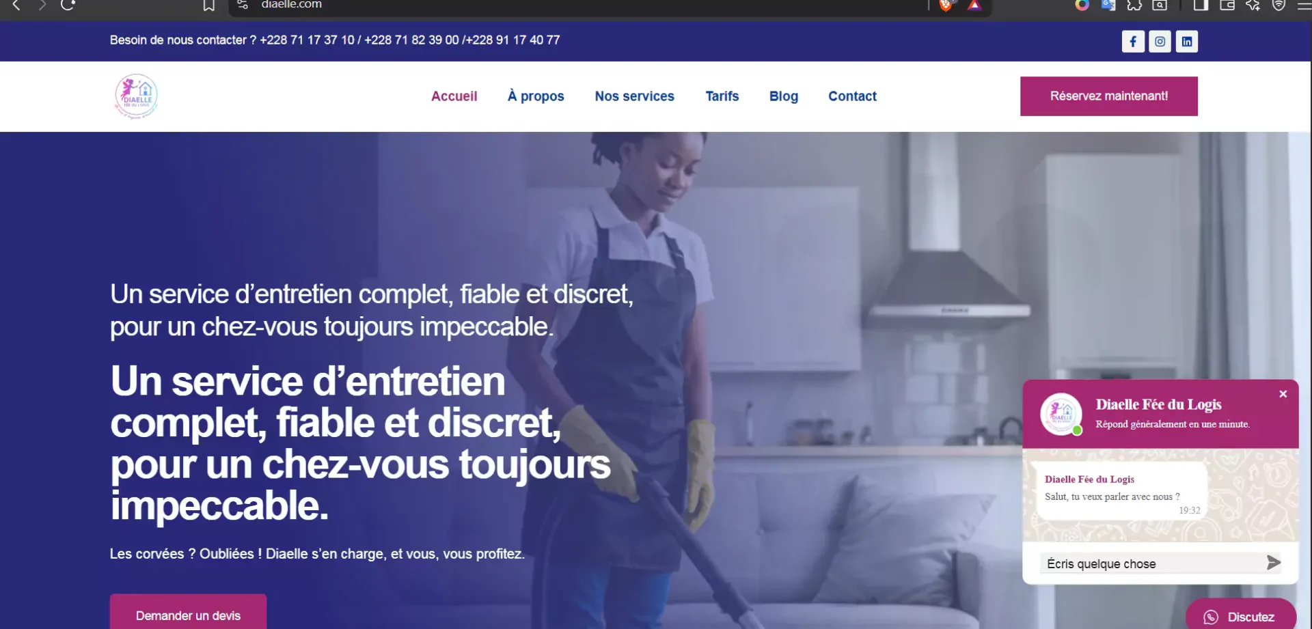Screen dimensions: 1312x629
Task: Click the Diaelle logo in header
Action: pos(137,96)
